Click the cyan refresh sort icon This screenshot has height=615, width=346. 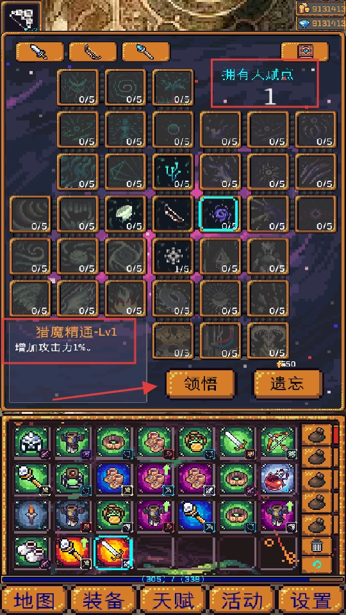click(x=317, y=564)
